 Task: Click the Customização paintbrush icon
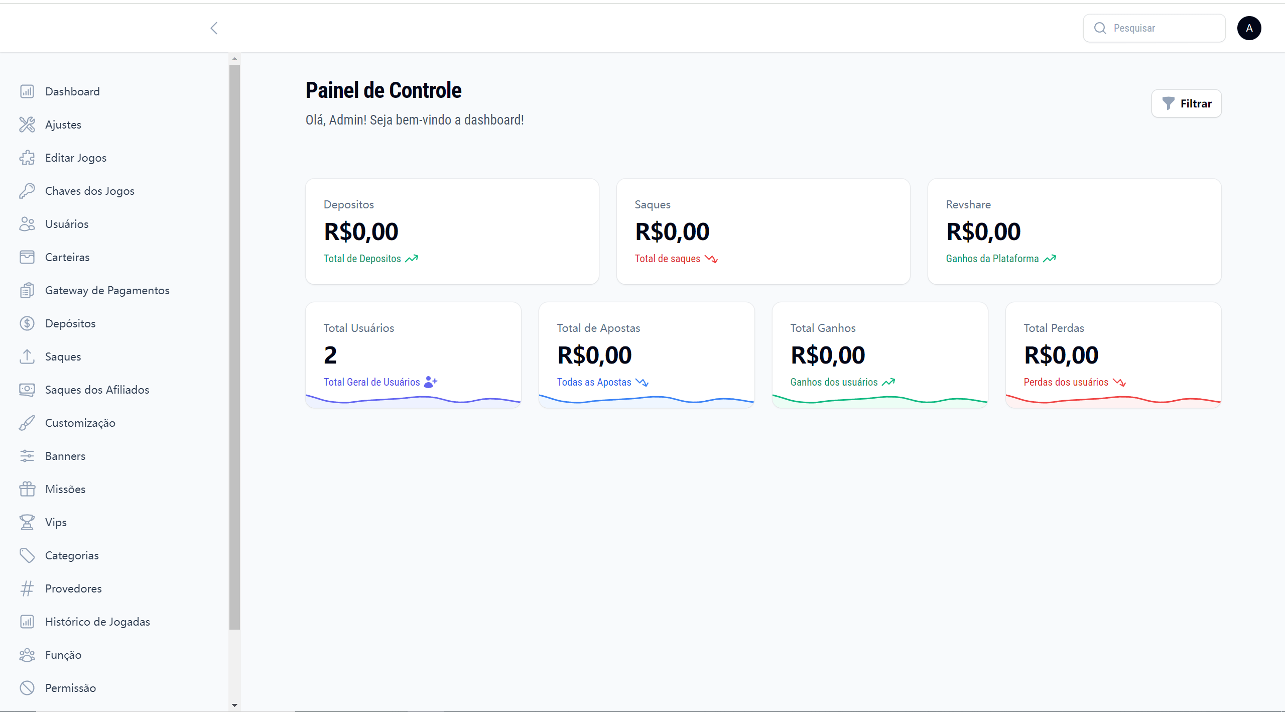(27, 423)
